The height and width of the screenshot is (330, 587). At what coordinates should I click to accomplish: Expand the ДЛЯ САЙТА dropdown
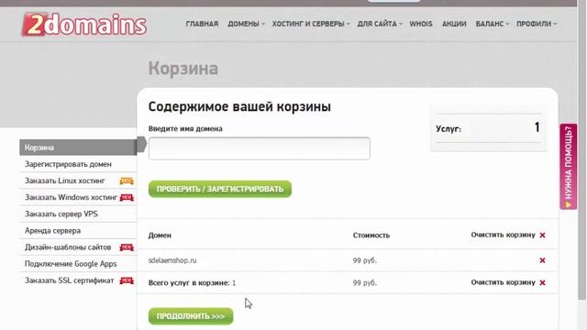click(x=380, y=24)
